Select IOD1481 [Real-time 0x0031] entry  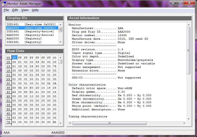click(32, 24)
